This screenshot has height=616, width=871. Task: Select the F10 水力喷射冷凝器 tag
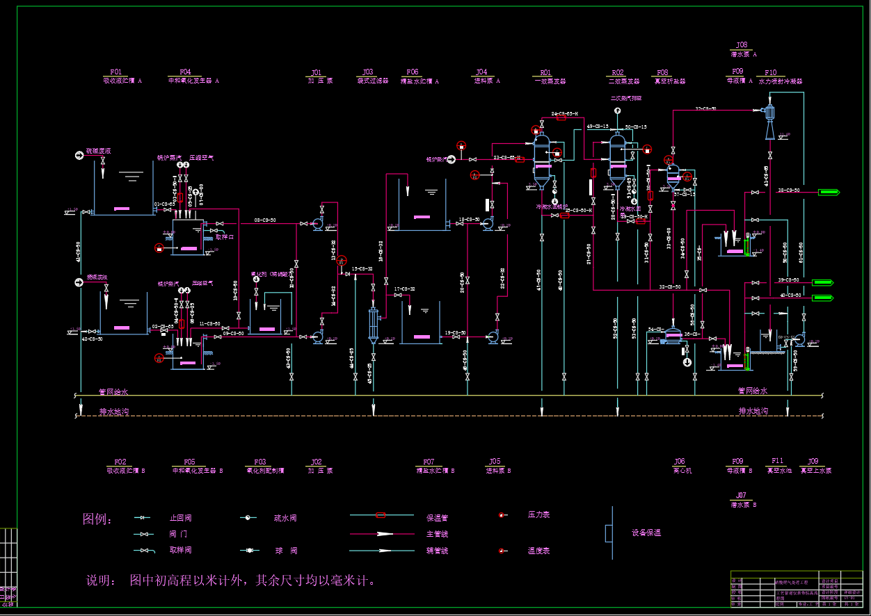[x=780, y=76]
